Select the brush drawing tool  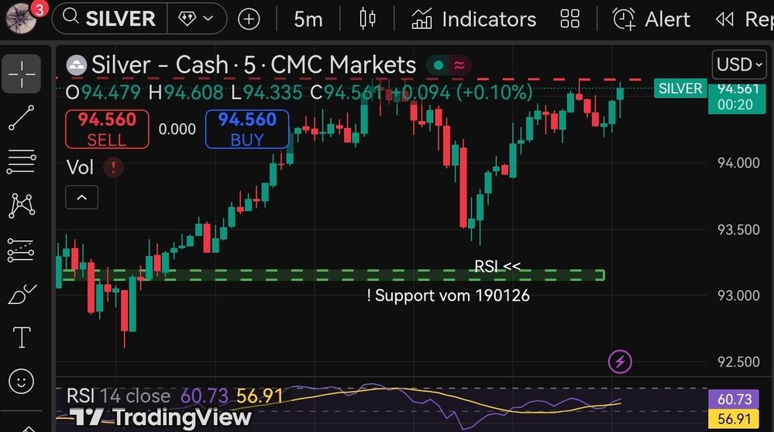click(21, 294)
